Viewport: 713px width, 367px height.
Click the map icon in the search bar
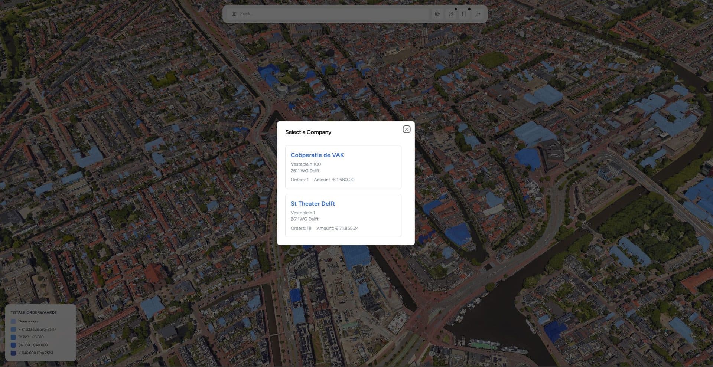point(234,14)
